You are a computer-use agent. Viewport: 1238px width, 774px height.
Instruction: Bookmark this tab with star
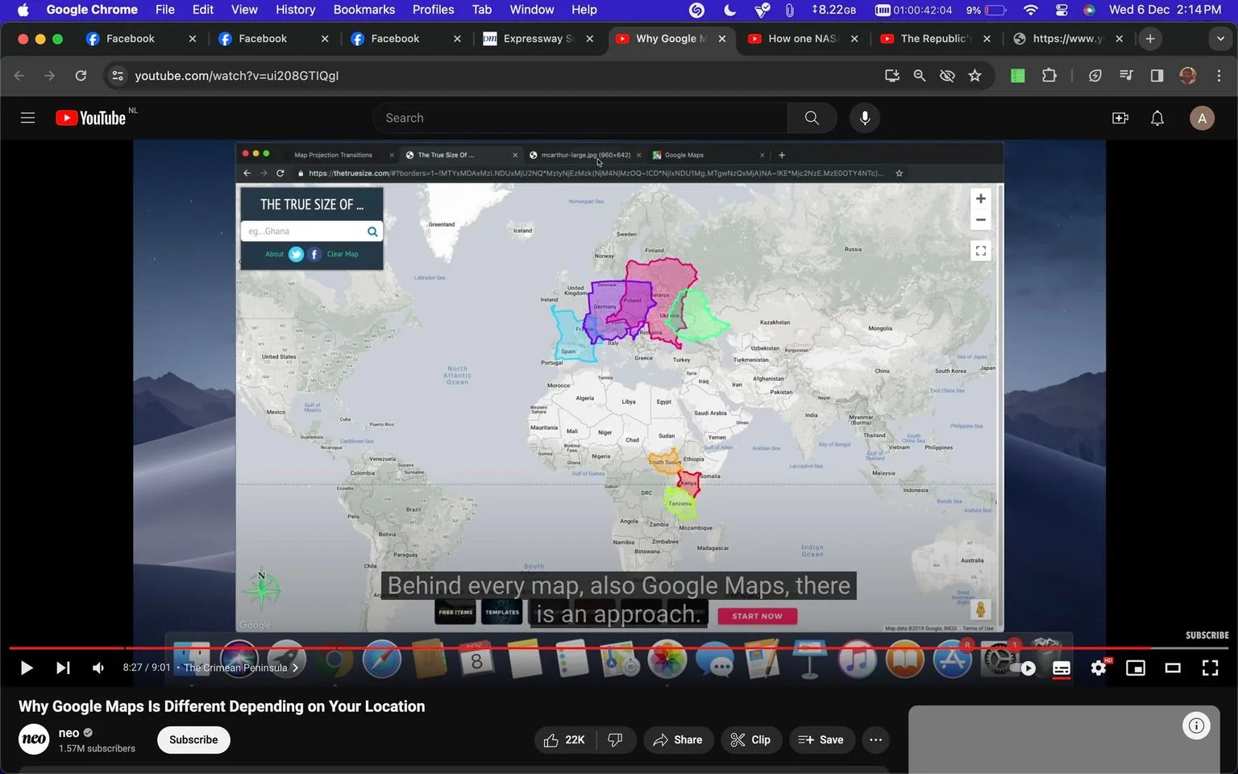click(x=975, y=75)
